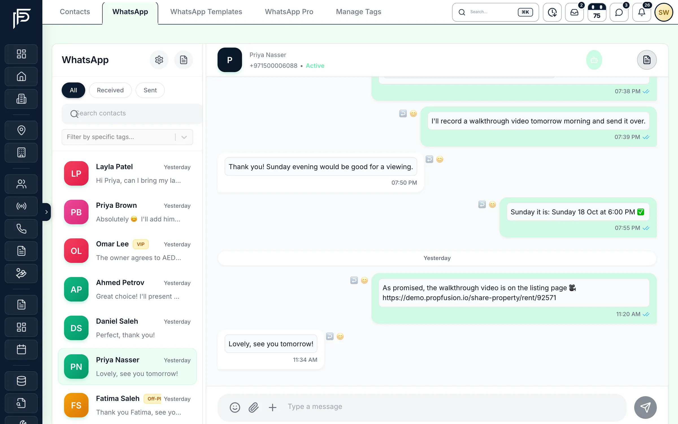
Task: Open the WhatsApp panel document icon
Action: (184, 60)
